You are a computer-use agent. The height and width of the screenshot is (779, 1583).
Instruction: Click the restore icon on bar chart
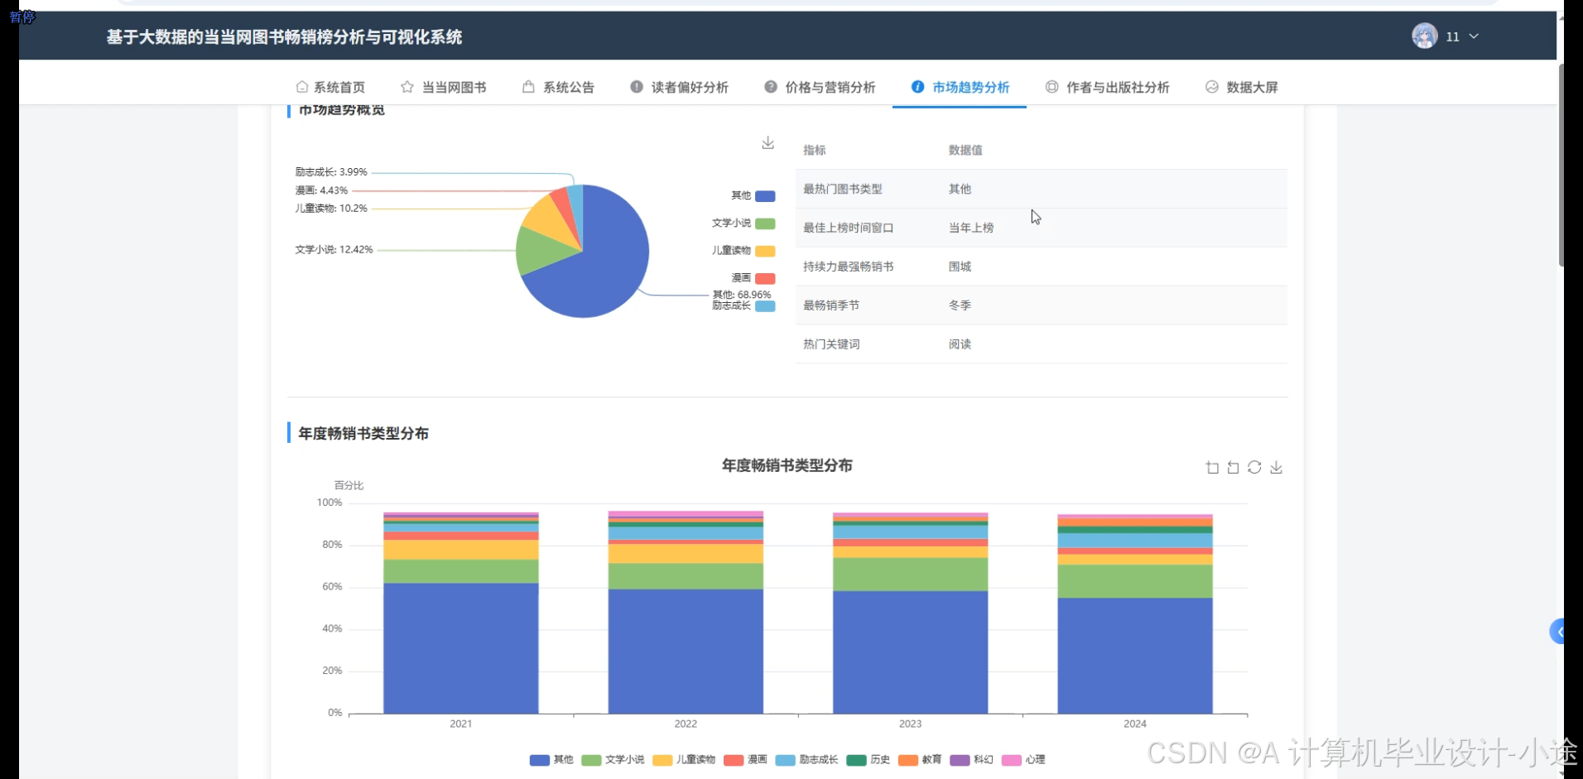pyautogui.click(x=1255, y=468)
